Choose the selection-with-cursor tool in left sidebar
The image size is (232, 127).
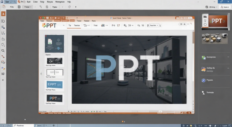(3, 45)
